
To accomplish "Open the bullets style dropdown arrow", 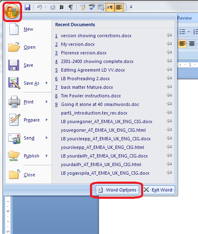I will coord(189,32).
